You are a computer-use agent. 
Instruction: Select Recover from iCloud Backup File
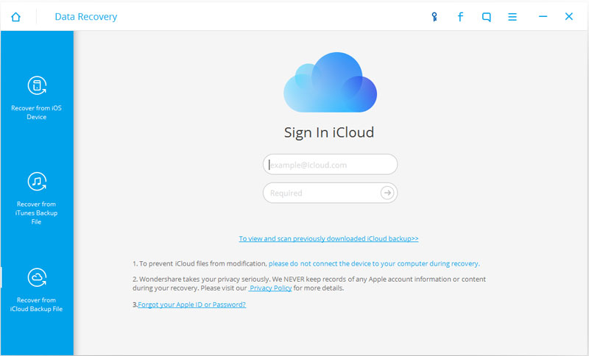[x=37, y=289]
